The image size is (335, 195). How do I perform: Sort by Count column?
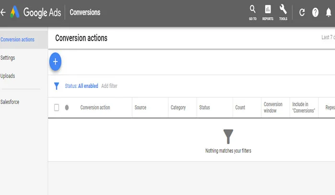click(x=240, y=108)
